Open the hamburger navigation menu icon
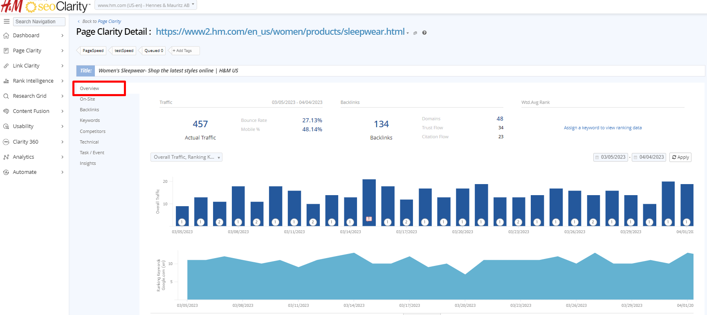This screenshot has width=707, height=315. coord(7,21)
